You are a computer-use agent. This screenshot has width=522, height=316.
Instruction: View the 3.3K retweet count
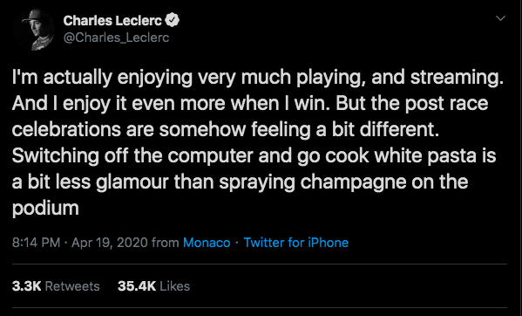[x=26, y=286]
